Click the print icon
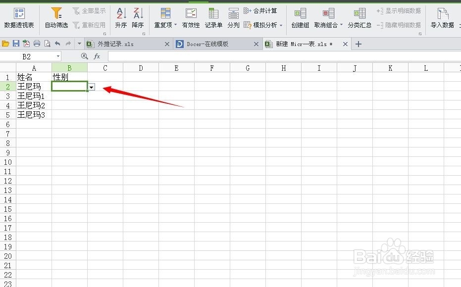Screen dimensions: 461x287 (x=37, y=44)
